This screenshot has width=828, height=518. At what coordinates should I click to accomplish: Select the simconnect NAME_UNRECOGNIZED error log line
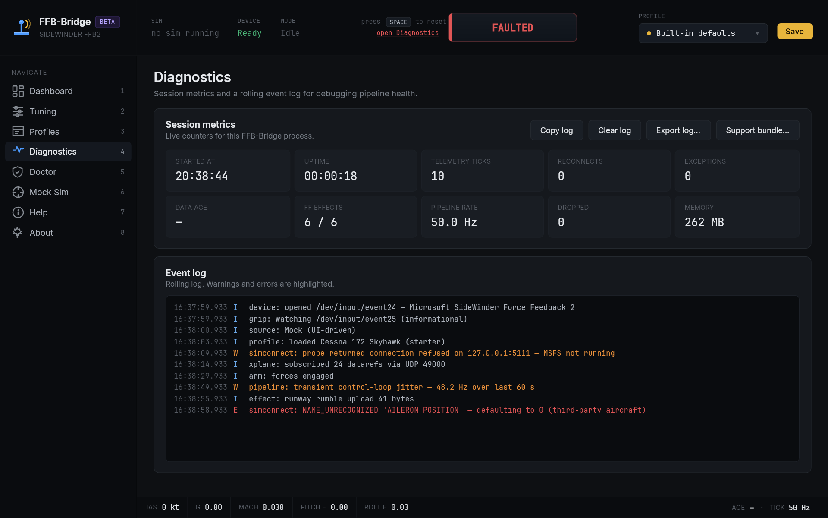tap(447, 410)
